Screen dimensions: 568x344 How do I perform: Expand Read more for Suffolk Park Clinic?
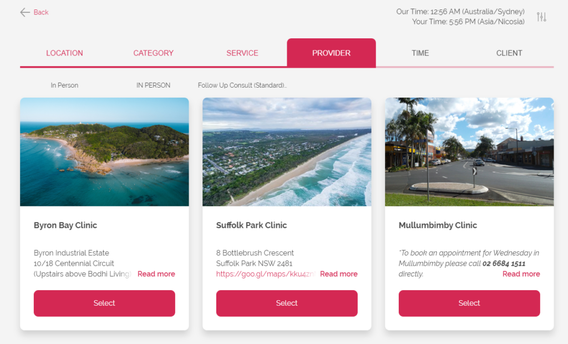click(339, 274)
